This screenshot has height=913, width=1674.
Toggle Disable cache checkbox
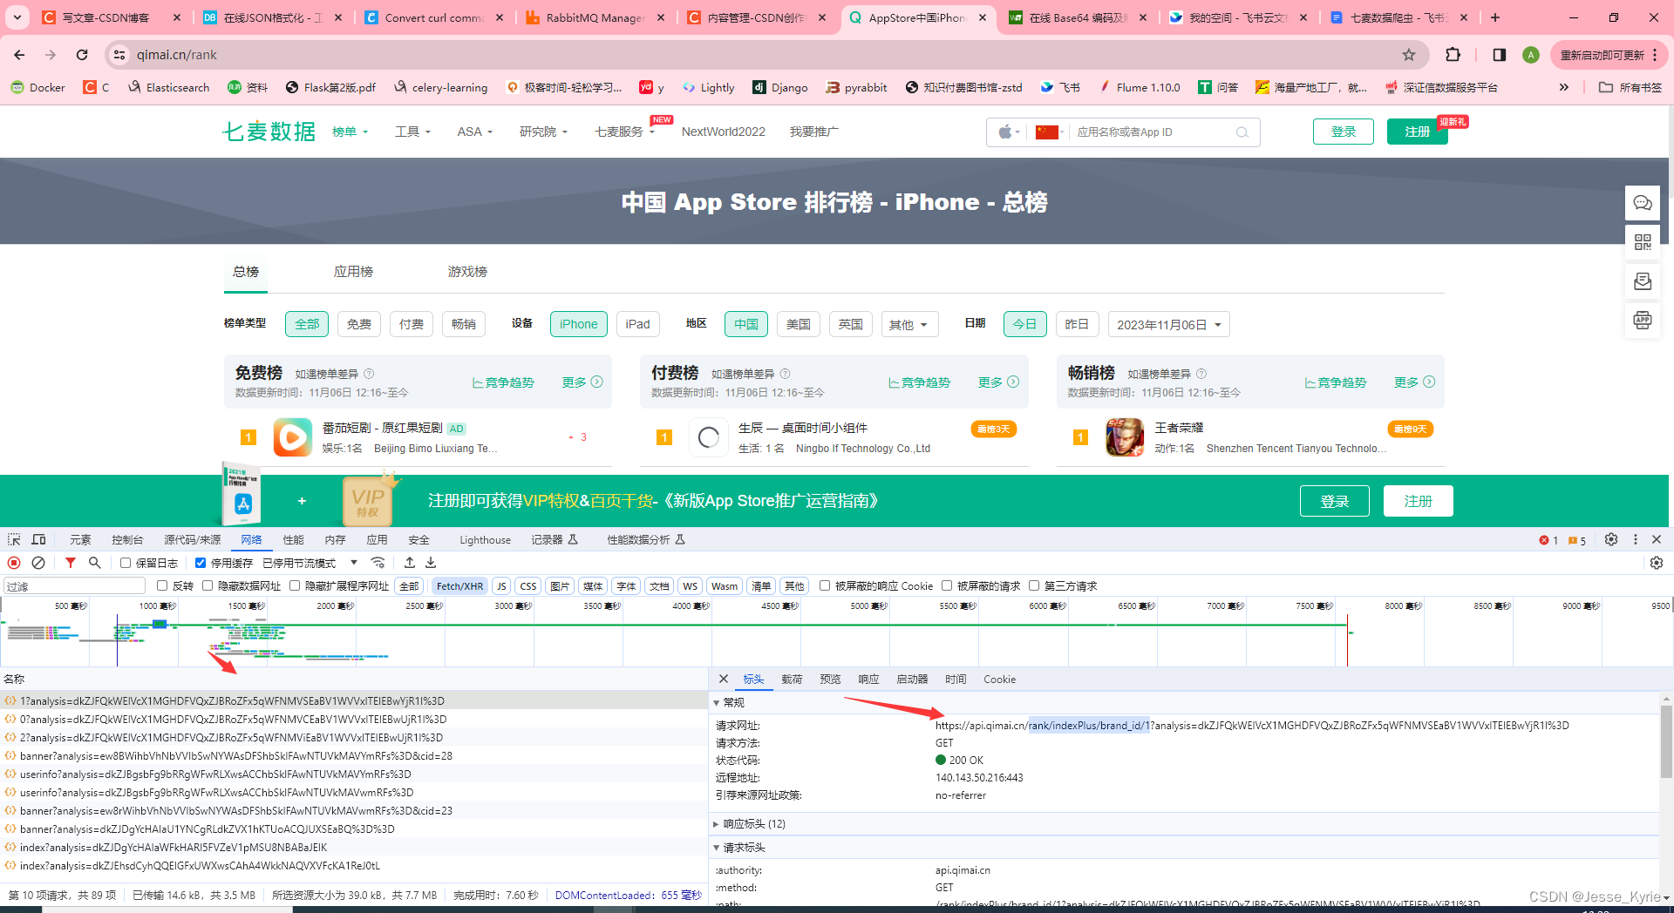pyautogui.click(x=201, y=563)
